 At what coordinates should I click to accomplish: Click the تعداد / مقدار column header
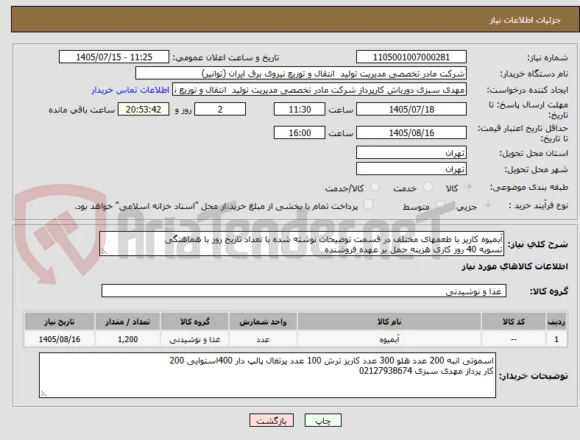pos(127,322)
